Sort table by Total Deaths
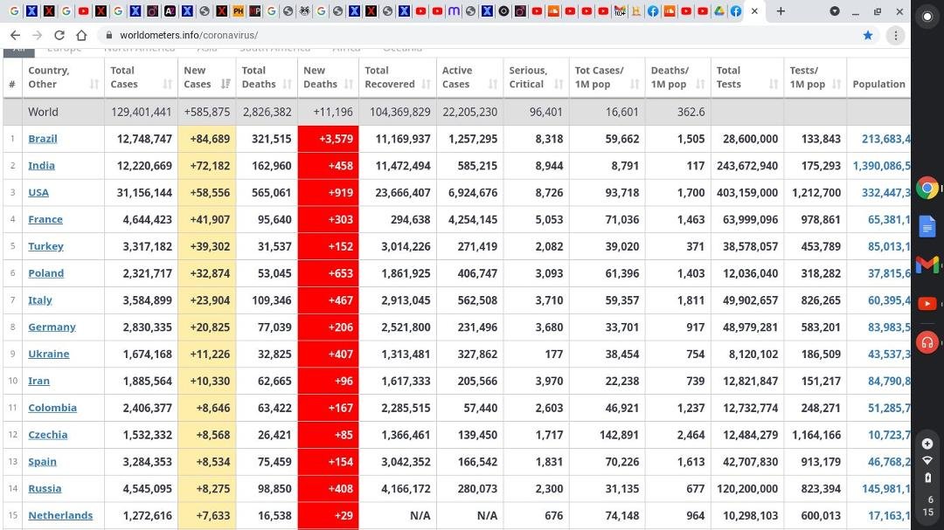 (267, 77)
